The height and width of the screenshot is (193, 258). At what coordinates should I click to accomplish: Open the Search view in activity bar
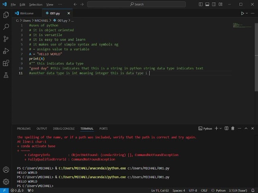(x=6, y=27)
